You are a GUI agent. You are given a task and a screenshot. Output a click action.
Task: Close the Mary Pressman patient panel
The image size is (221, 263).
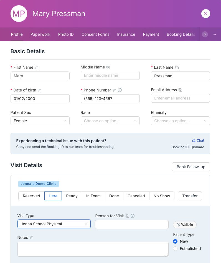206,14
